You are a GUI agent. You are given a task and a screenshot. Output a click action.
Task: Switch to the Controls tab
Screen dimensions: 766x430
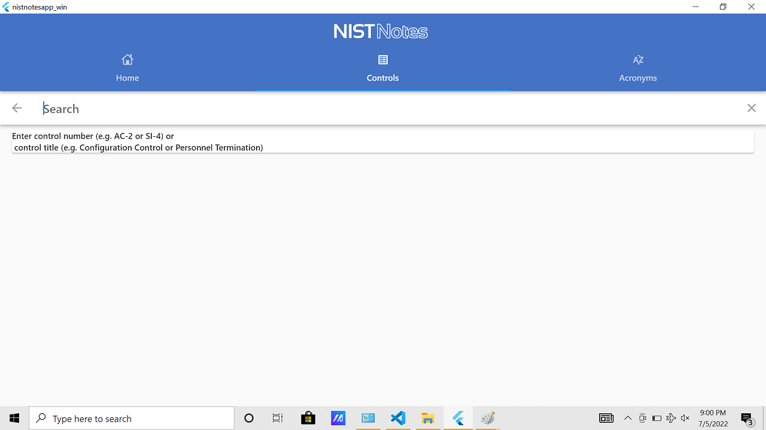(x=383, y=68)
